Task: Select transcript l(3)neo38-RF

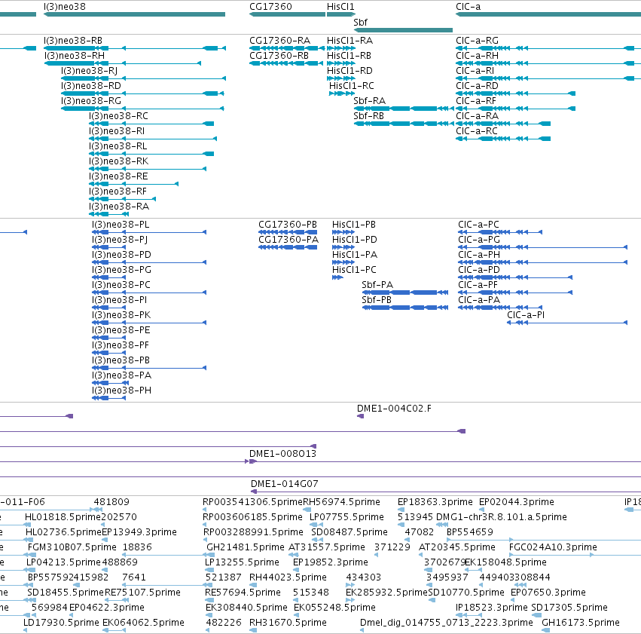Action: (118, 191)
